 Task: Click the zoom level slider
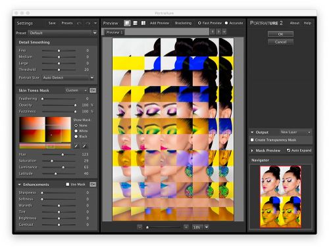point(163,227)
